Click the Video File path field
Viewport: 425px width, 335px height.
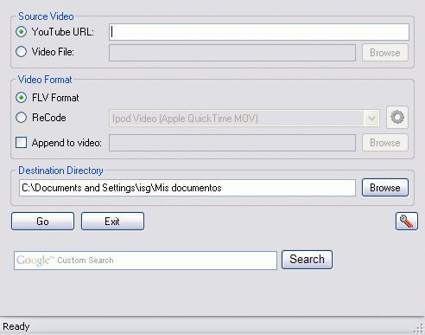pyautogui.click(x=232, y=53)
